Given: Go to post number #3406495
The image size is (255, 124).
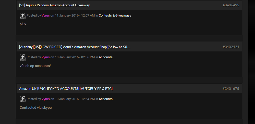Looking at the screenshot, I should point(231,5).
